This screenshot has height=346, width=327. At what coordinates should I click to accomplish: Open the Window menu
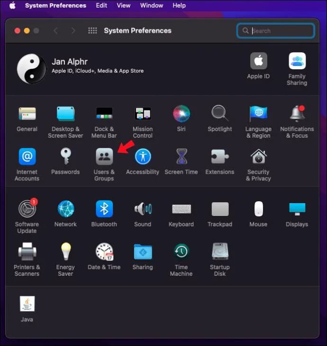point(152,5)
